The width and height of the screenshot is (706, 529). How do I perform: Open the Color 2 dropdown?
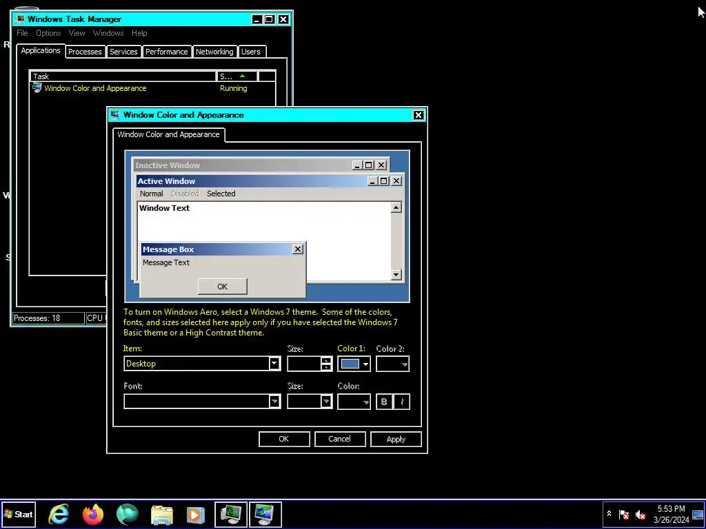[x=392, y=364]
